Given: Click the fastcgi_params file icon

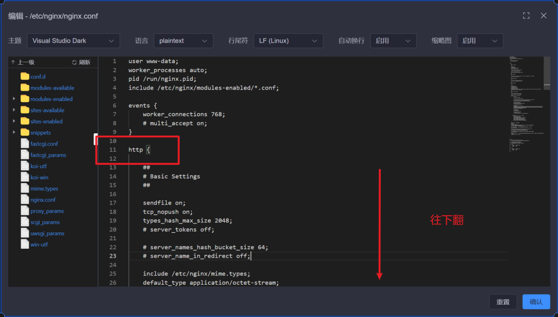Looking at the screenshot, I should coord(25,155).
